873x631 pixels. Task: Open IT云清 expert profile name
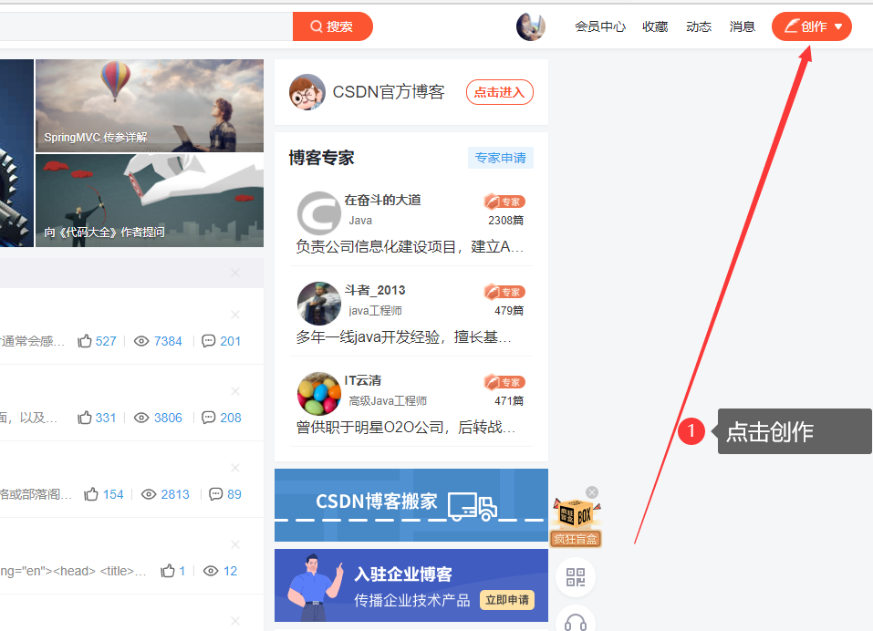(362, 380)
